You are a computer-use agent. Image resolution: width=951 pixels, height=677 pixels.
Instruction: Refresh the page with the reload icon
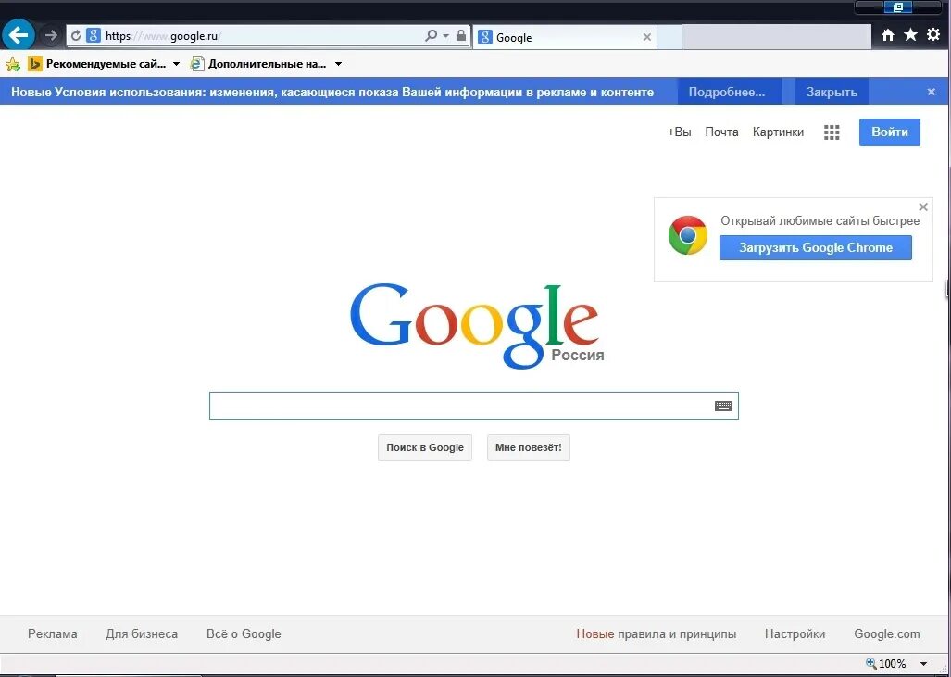coord(76,36)
